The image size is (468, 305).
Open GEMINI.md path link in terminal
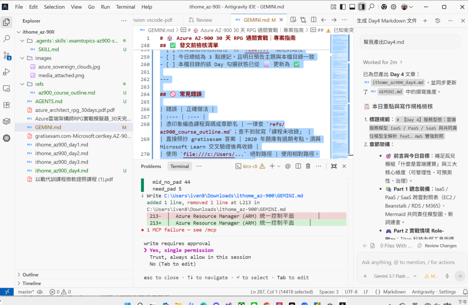234,196
